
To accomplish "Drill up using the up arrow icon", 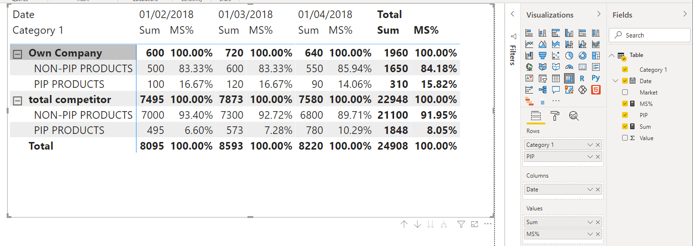I will click(404, 224).
